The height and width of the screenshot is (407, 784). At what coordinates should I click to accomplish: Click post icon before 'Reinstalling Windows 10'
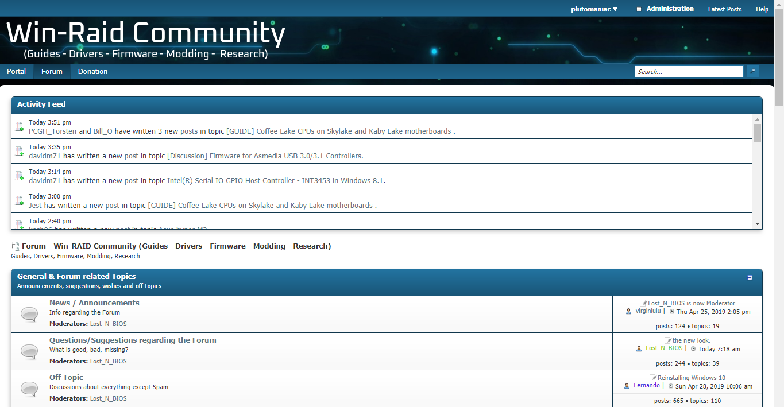coord(653,378)
